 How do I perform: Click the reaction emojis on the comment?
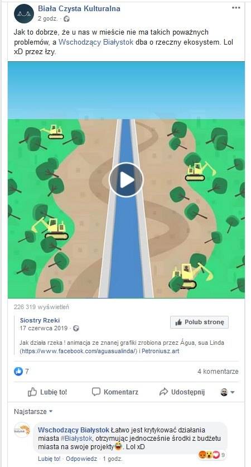[209, 455]
